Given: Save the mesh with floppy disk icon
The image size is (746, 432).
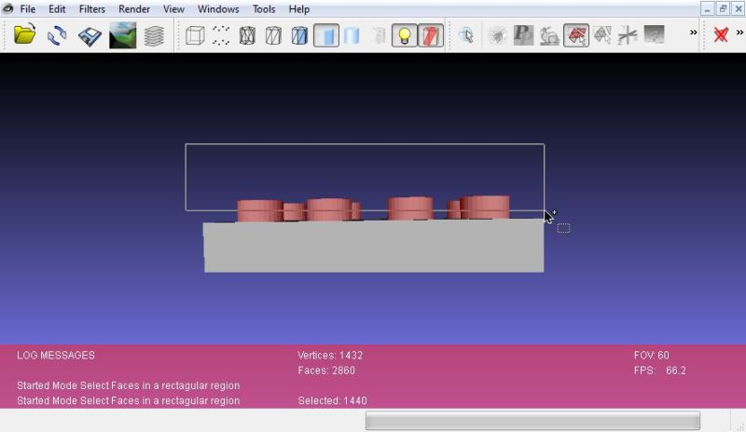Looking at the screenshot, I should point(90,35).
